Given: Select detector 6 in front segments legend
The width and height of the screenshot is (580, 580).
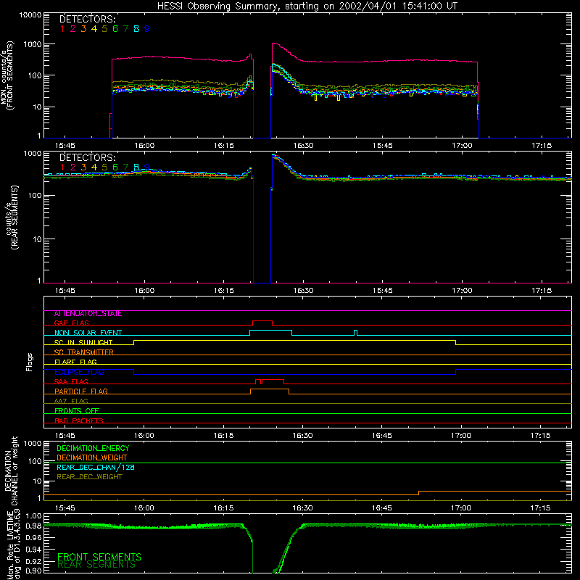Looking at the screenshot, I should (115, 29).
